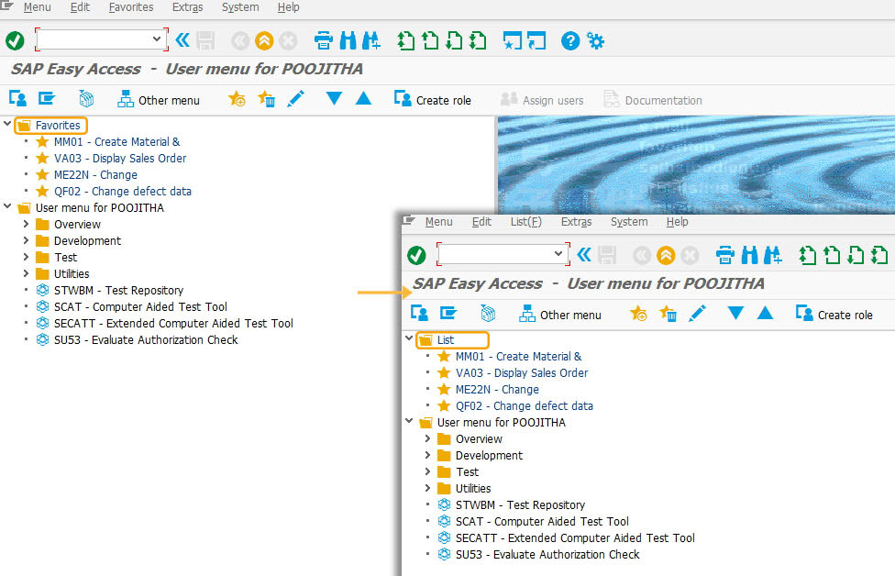The width and height of the screenshot is (895, 576).
Task: Click Other menu button in back window
Action: (x=158, y=100)
